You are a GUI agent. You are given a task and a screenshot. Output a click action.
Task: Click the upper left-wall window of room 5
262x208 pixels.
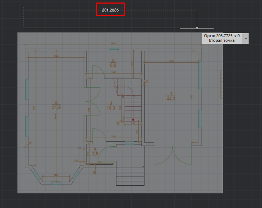click(27, 89)
